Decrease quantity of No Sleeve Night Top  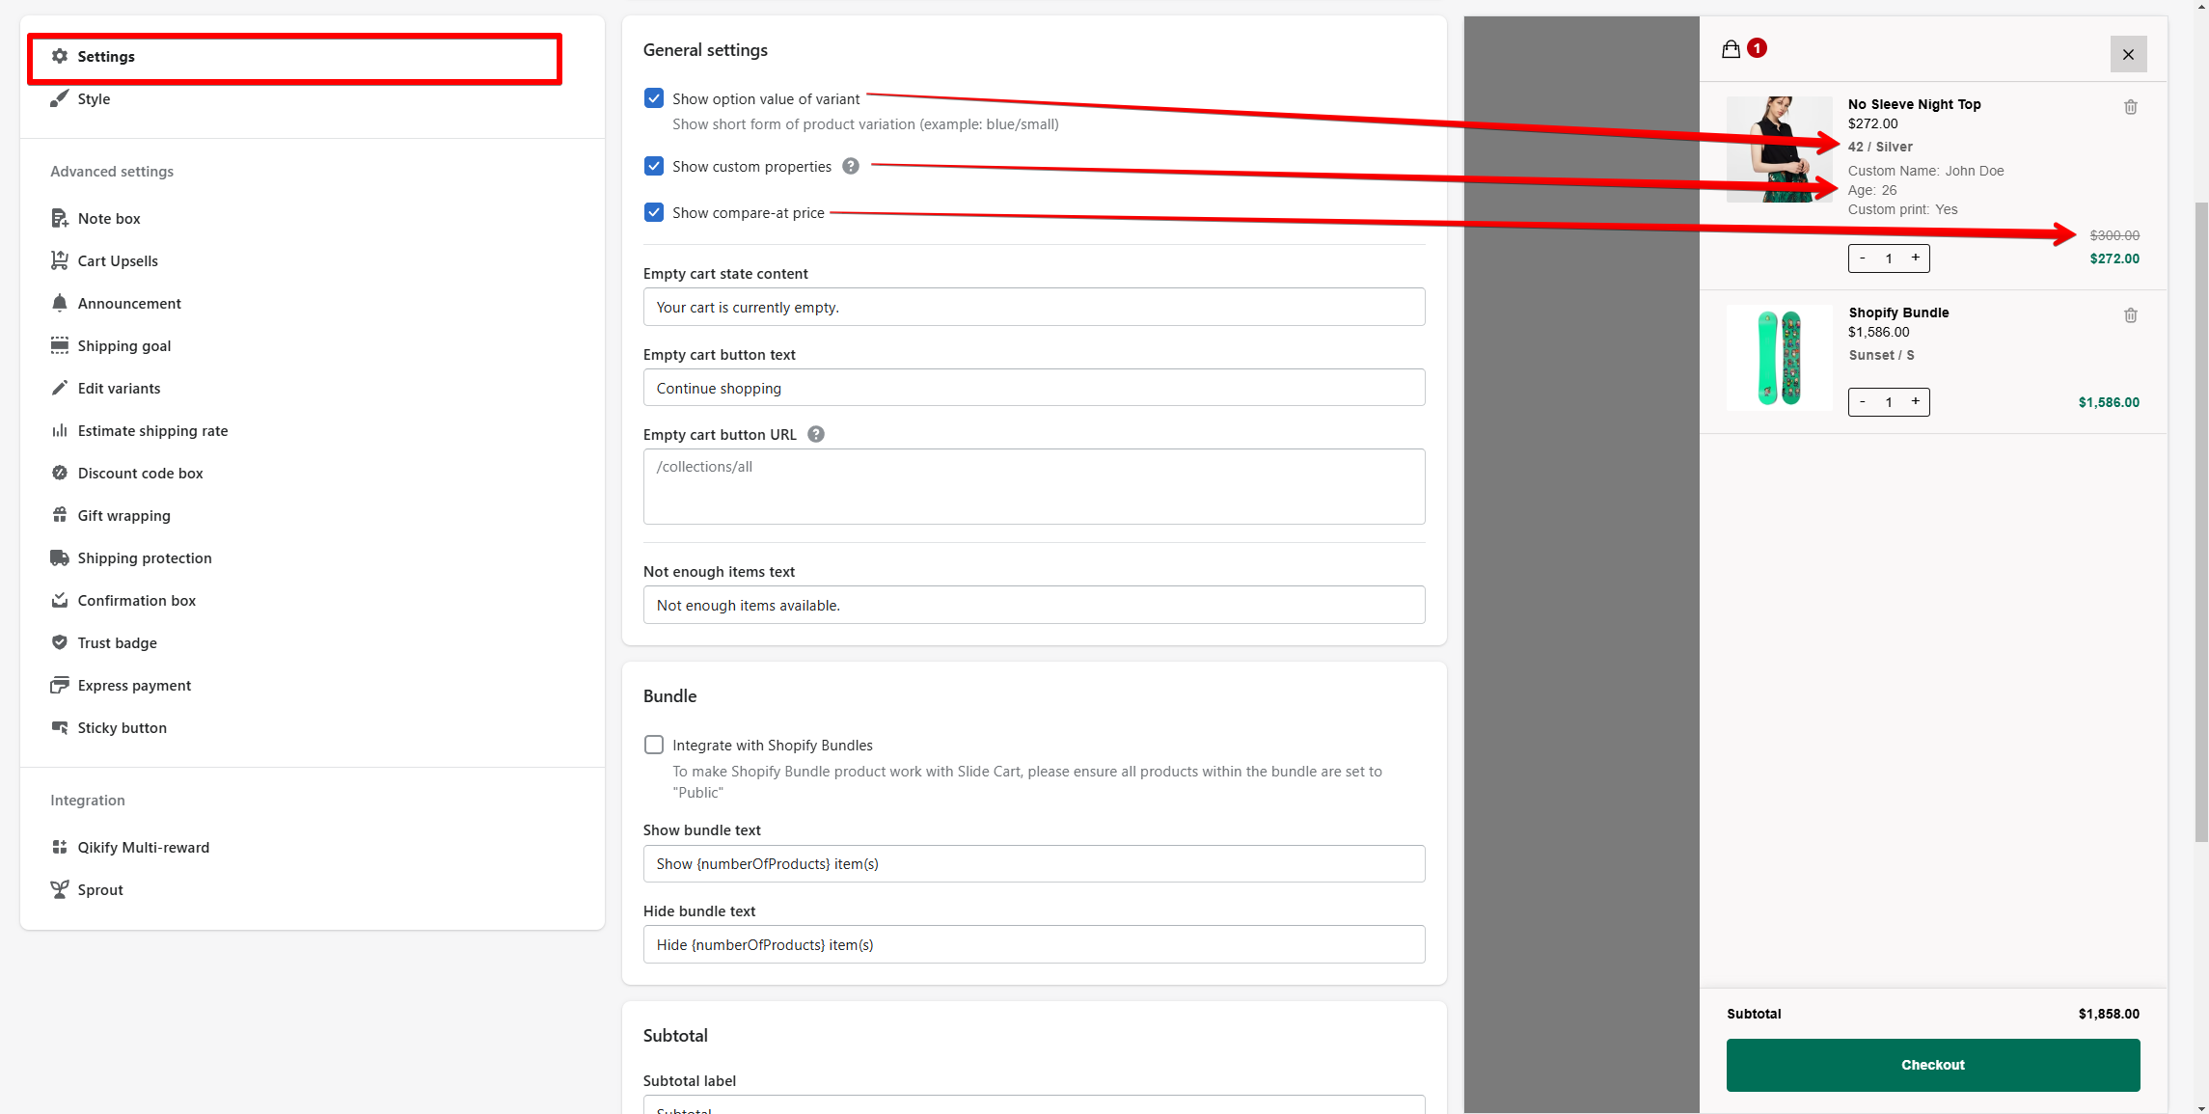click(1862, 258)
